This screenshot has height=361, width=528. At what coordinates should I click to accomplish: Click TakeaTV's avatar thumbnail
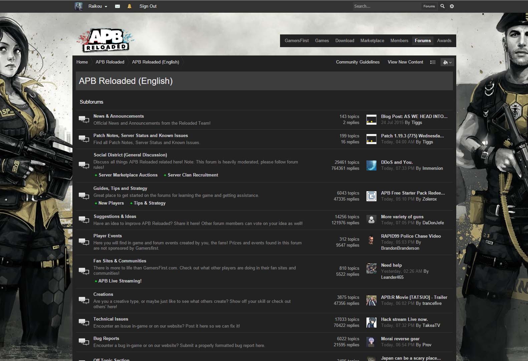371,322
